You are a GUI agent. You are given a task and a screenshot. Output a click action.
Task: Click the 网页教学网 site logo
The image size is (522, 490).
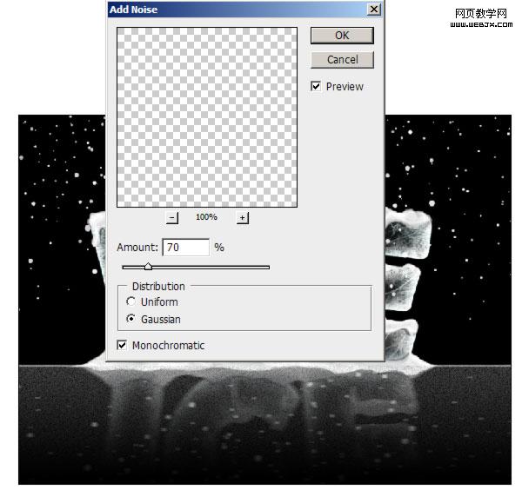pos(481,14)
